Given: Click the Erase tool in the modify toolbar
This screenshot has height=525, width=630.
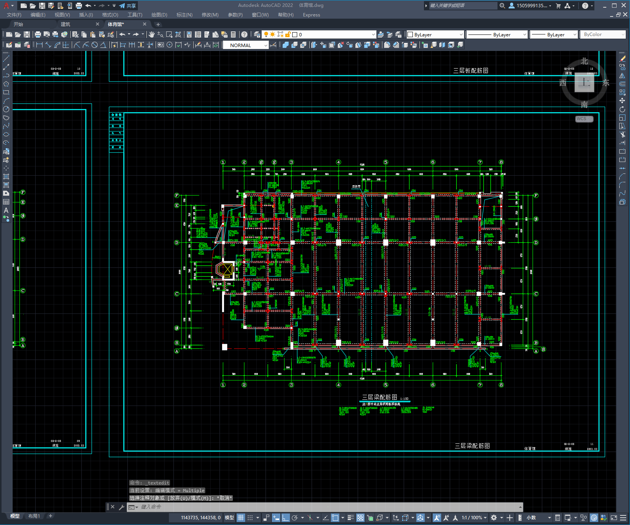Looking at the screenshot, I should pos(622,59).
